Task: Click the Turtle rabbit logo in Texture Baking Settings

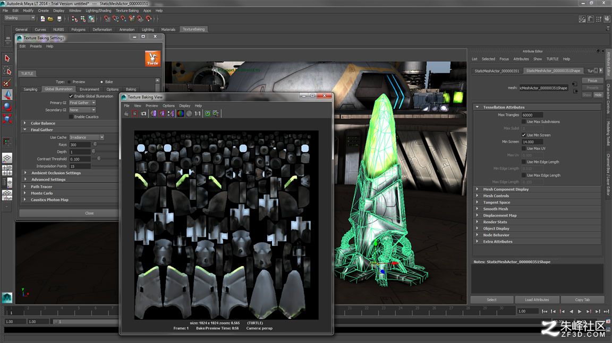Action: (152, 59)
